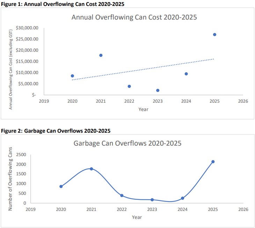Click the 2025 data point in cost chart
This screenshot has height=228, width=255.
point(214,35)
